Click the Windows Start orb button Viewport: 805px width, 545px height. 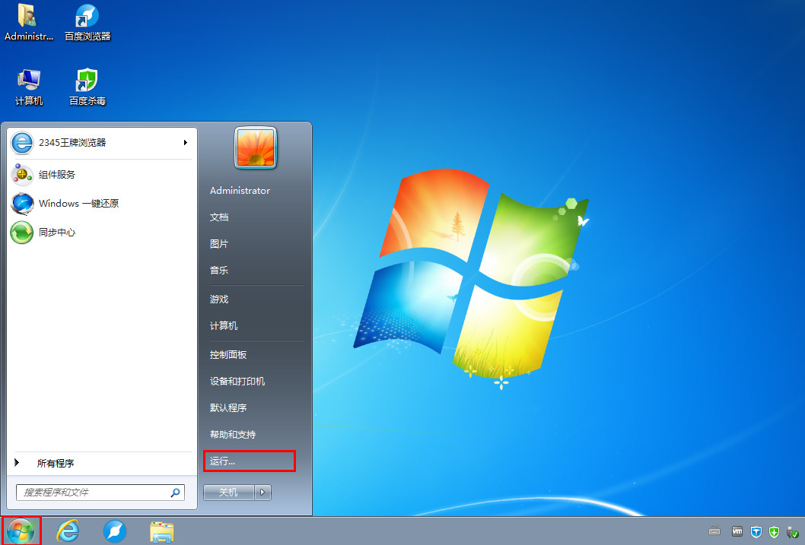coord(21,531)
